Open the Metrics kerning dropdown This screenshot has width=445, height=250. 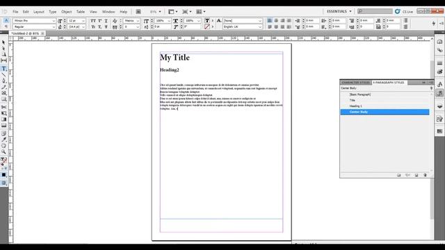(x=138, y=21)
